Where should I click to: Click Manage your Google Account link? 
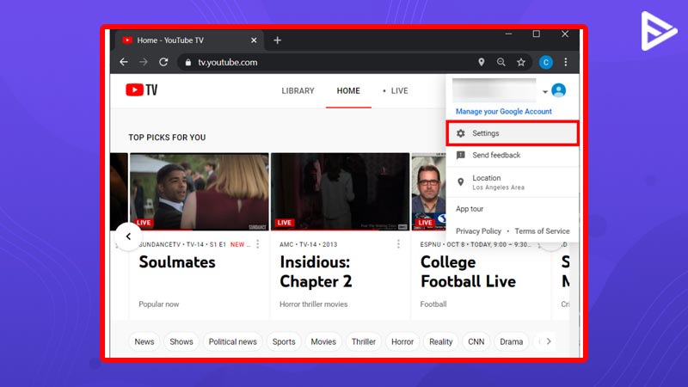coord(504,112)
